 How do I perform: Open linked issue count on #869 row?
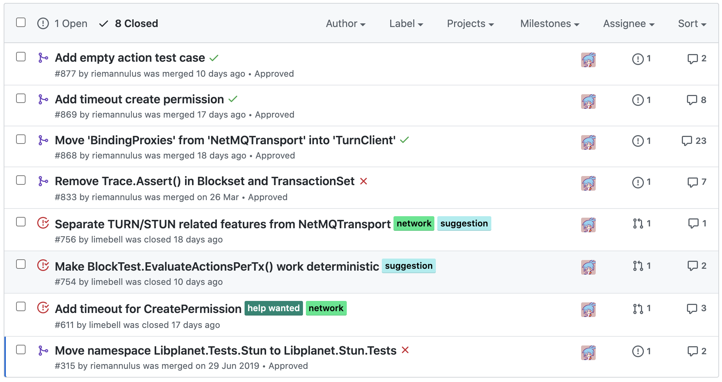[x=642, y=100]
